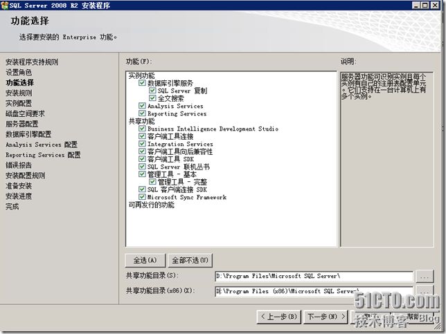
Task: Click the 功能选择 step in sidebar
Action: coord(20,83)
